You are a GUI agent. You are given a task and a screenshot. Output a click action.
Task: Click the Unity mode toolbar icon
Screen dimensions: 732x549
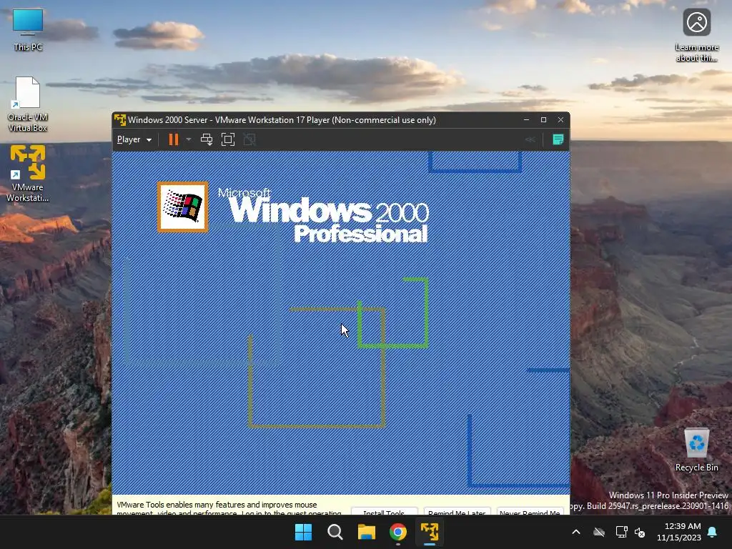pos(249,139)
